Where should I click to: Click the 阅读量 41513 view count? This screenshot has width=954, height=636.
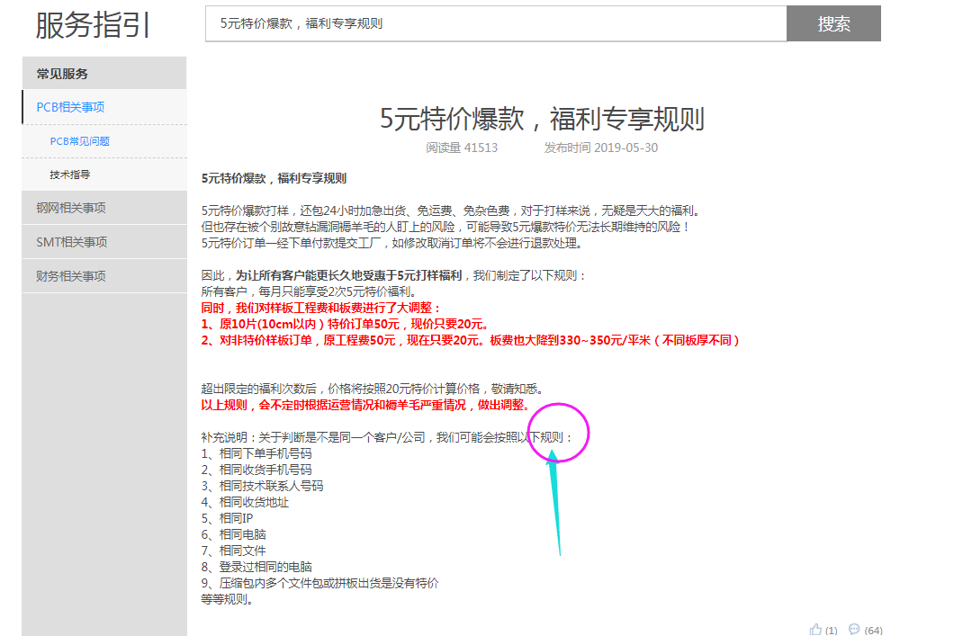point(462,148)
